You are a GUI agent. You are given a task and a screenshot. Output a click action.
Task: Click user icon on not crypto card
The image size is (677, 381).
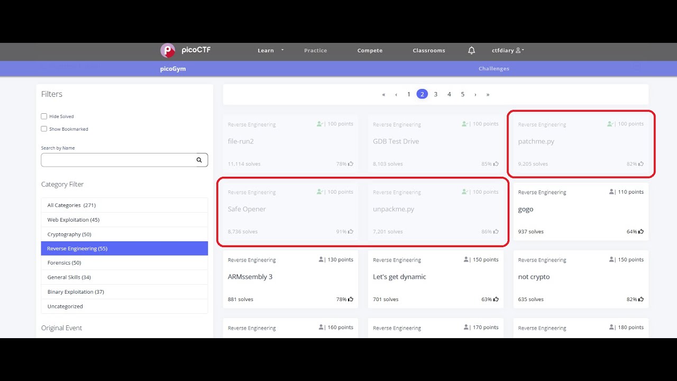[612, 260]
